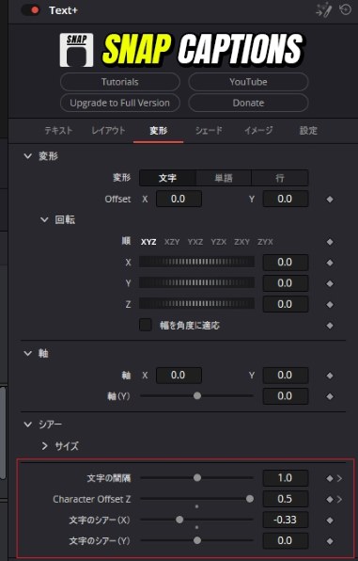Select YXZ rotation order
The width and height of the screenshot is (358, 561).
(x=195, y=242)
